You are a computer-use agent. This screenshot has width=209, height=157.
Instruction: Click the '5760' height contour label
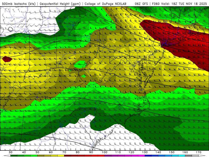pos(45,97)
